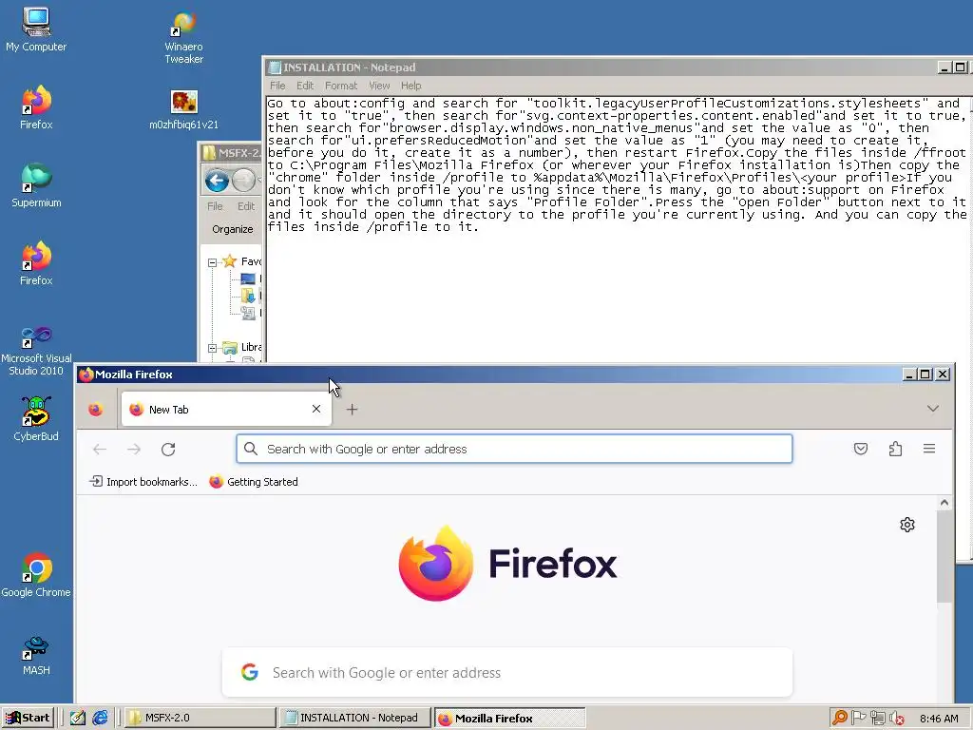Image resolution: width=973 pixels, height=730 pixels.
Task: Launch the Supermium desktop shortcut
Action: pyautogui.click(x=36, y=185)
